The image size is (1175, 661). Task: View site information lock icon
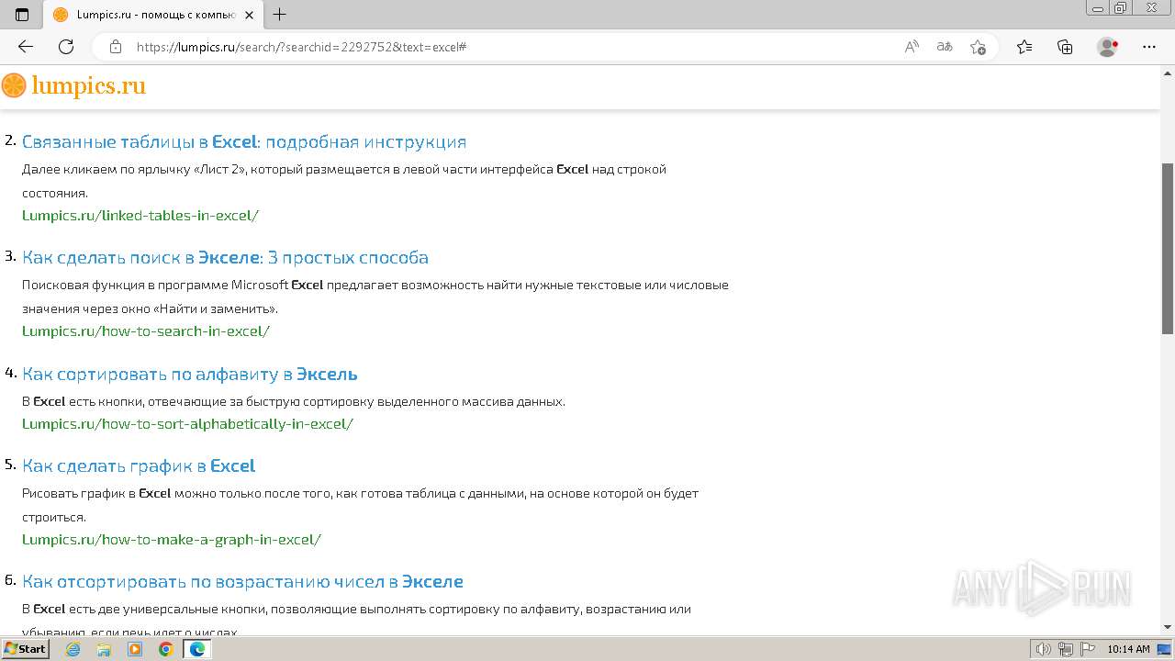click(x=116, y=47)
